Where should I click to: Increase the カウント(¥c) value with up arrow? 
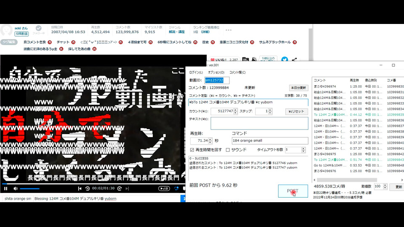pyautogui.click(x=236, y=110)
